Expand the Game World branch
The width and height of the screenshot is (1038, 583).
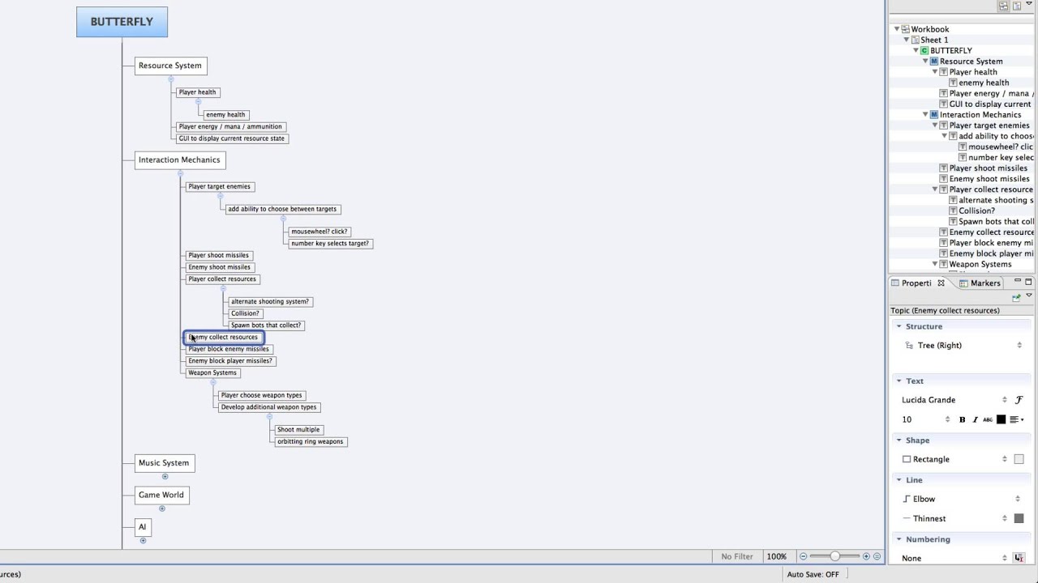(162, 509)
